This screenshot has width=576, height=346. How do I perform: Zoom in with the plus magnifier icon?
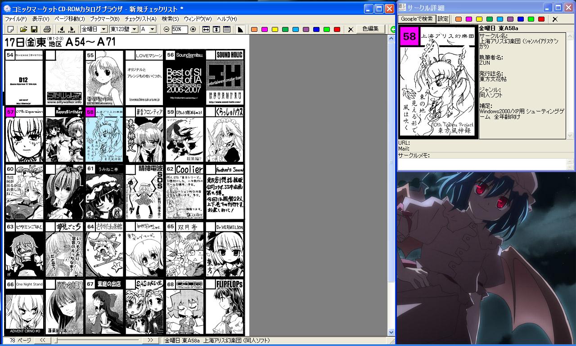tap(193, 29)
